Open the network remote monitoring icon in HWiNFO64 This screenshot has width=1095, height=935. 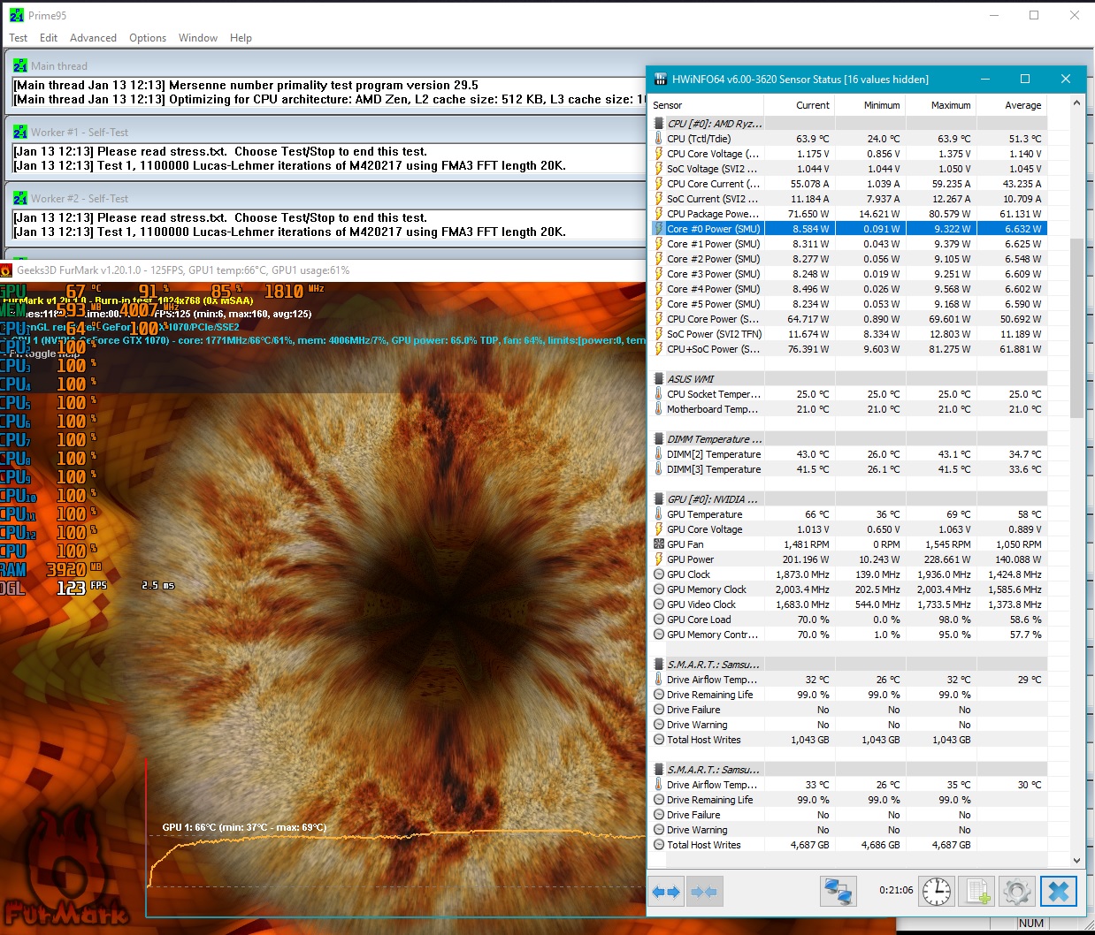coord(838,892)
